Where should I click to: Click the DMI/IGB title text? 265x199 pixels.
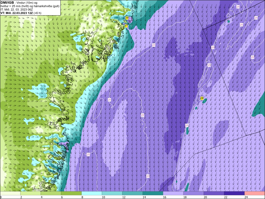(x=7, y=3)
